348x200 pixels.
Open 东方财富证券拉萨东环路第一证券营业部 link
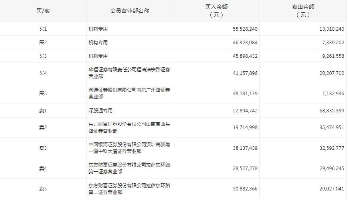coord(129,168)
